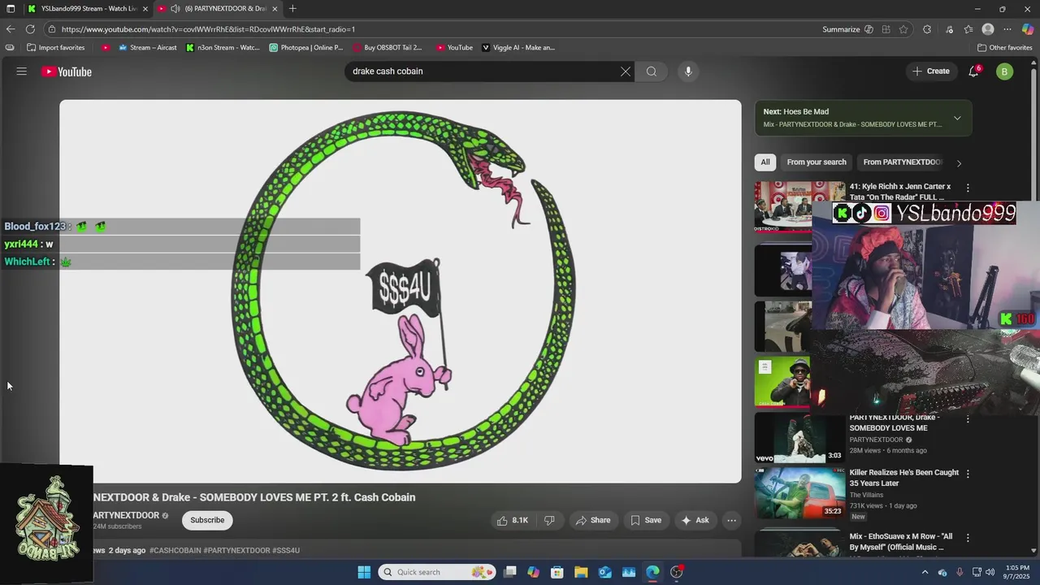Open options for Kyle Richh x Jenn Carter video
This screenshot has width=1040, height=585.
[967, 188]
